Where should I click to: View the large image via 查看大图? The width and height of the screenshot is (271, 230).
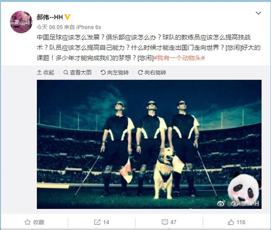click(x=77, y=73)
